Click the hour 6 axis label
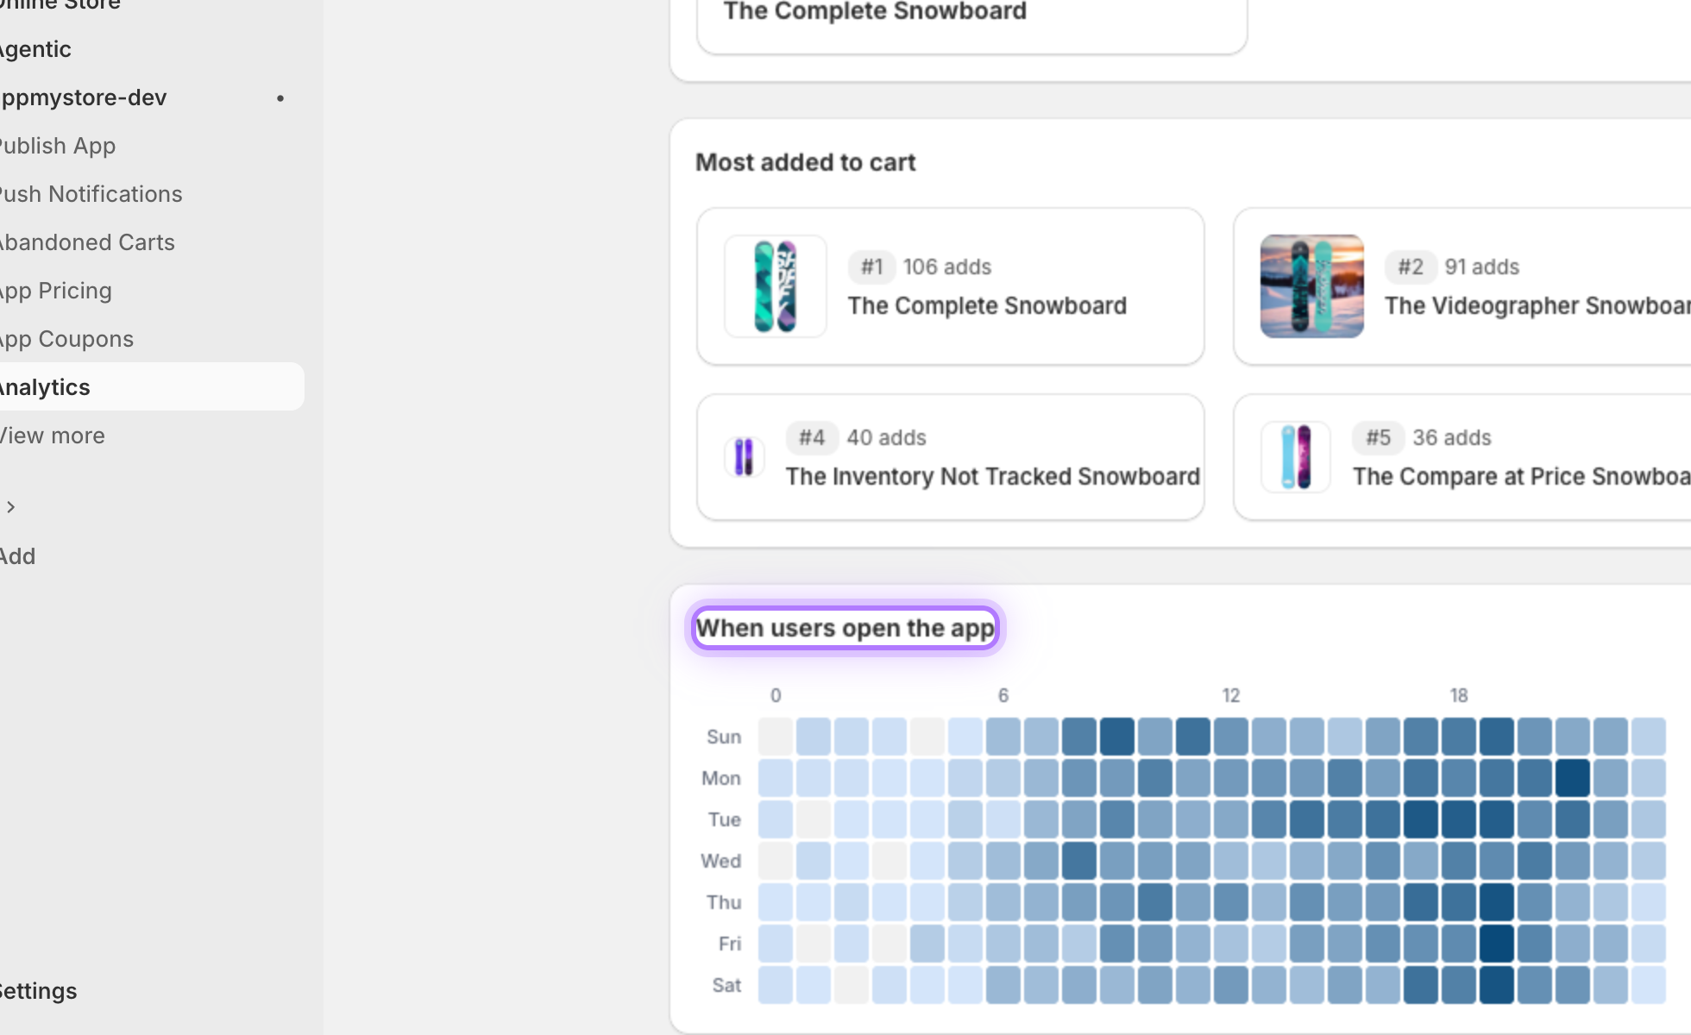Image resolution: width=1691 pixels, height=1035 pixels. click(x=1003, y=696)
